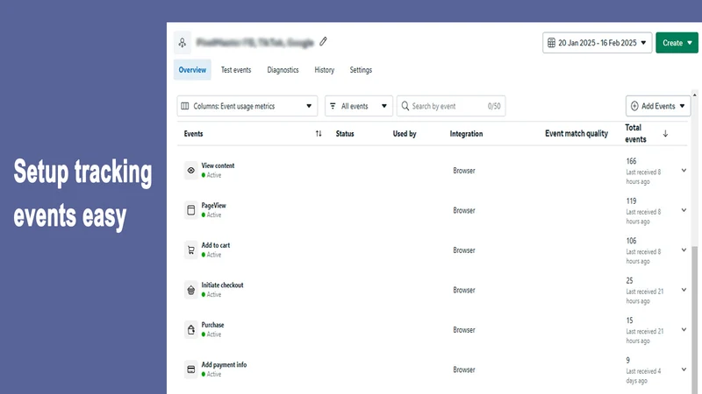
Task: Expand the Add to cart row chevron
Action: point(684,250)
